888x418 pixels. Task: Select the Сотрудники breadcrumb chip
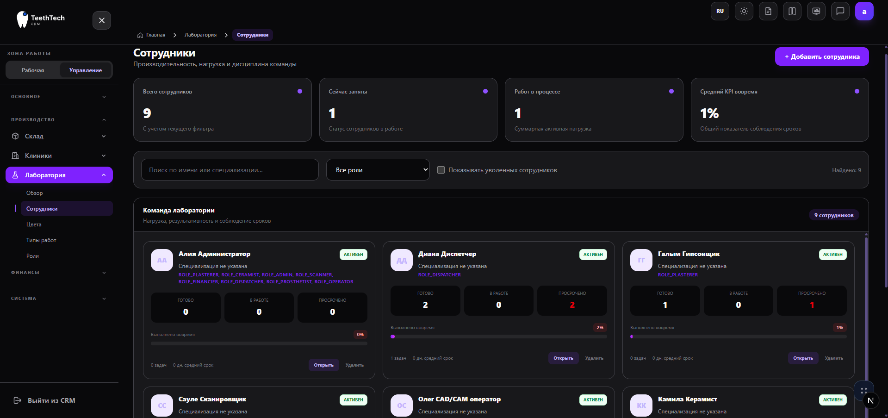[253, 35]
